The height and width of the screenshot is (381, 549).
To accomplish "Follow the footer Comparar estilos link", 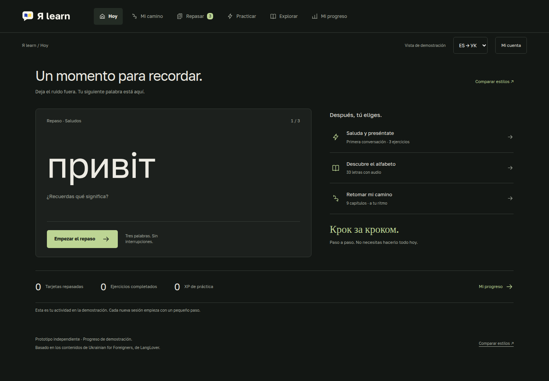I will pos(496,343).
